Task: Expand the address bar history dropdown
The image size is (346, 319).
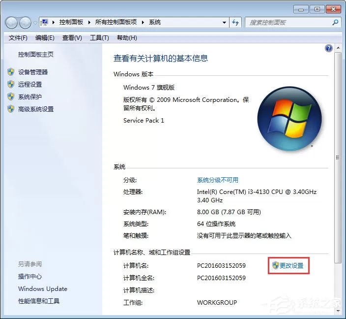Action: 224,23
